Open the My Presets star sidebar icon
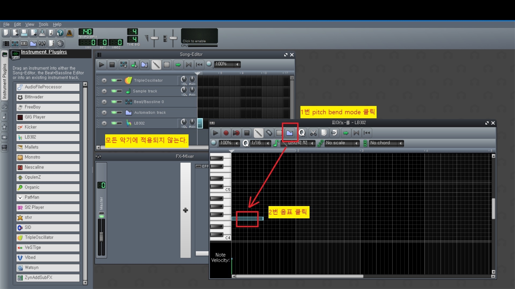 [4, 127]
